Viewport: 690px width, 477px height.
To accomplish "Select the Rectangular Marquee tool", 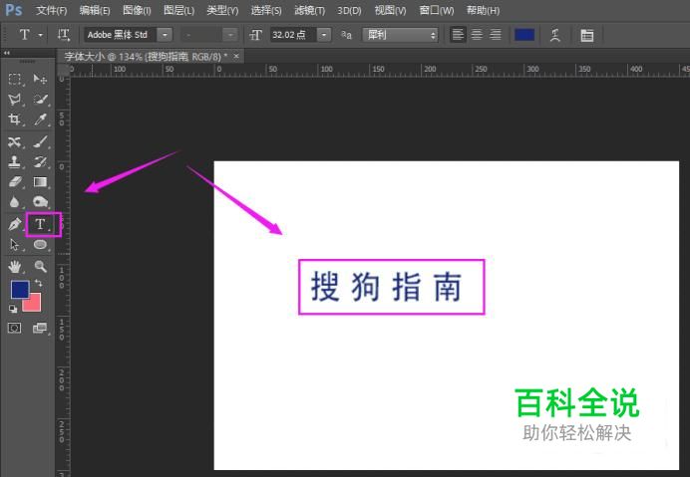I will pyautogui.click(x=15, y=79).
